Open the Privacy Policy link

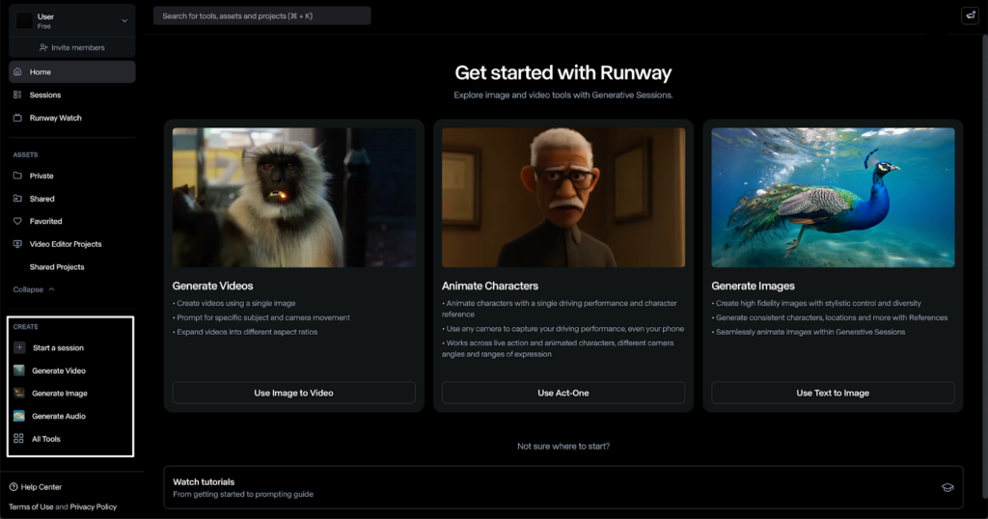(x=94, y=507)
